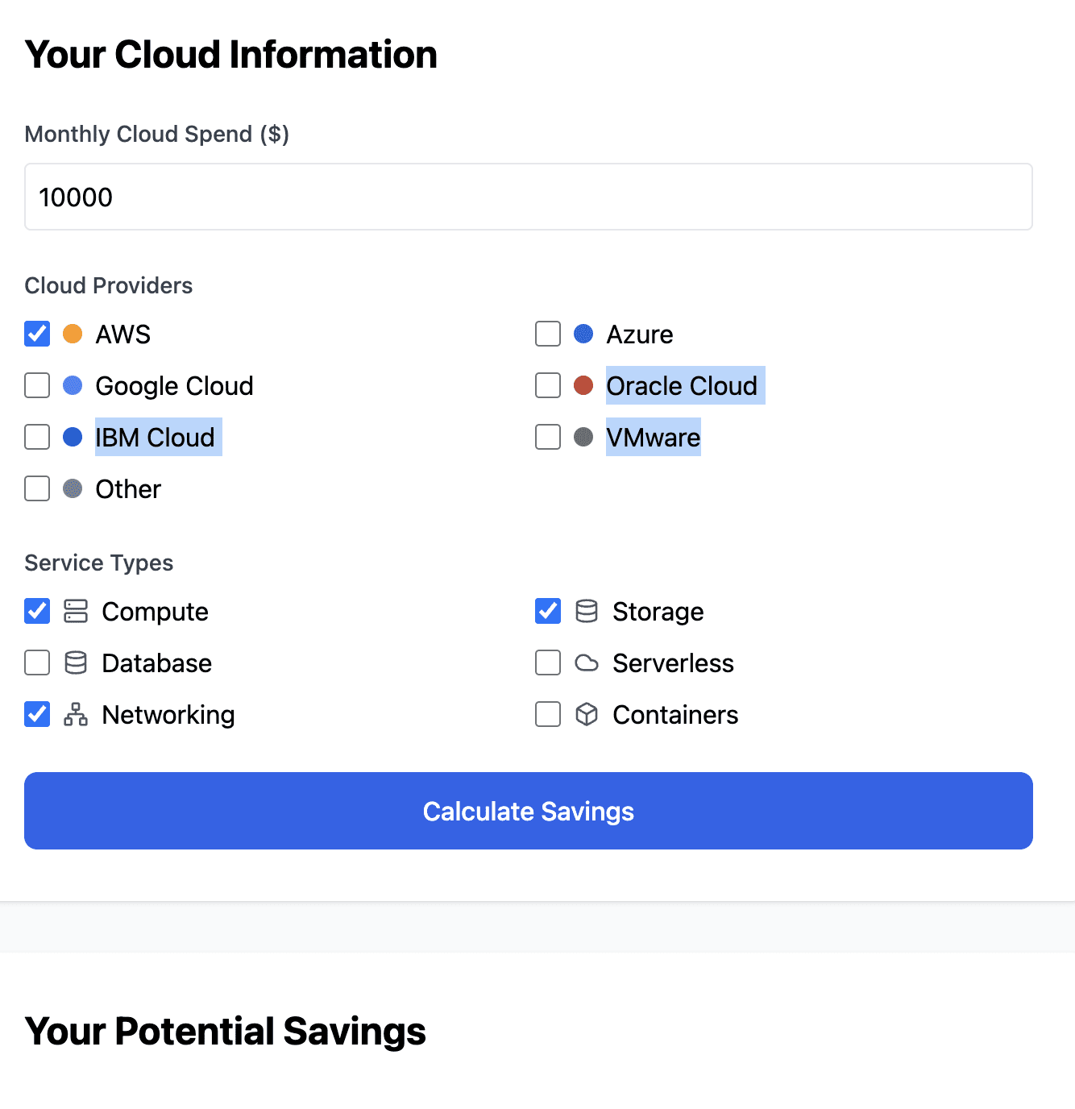Click the Serverless cloud icon
Viewport: 1075px width, 1109px height.
(587, 662)
